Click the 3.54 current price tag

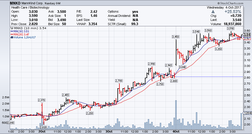coord(247,35)
